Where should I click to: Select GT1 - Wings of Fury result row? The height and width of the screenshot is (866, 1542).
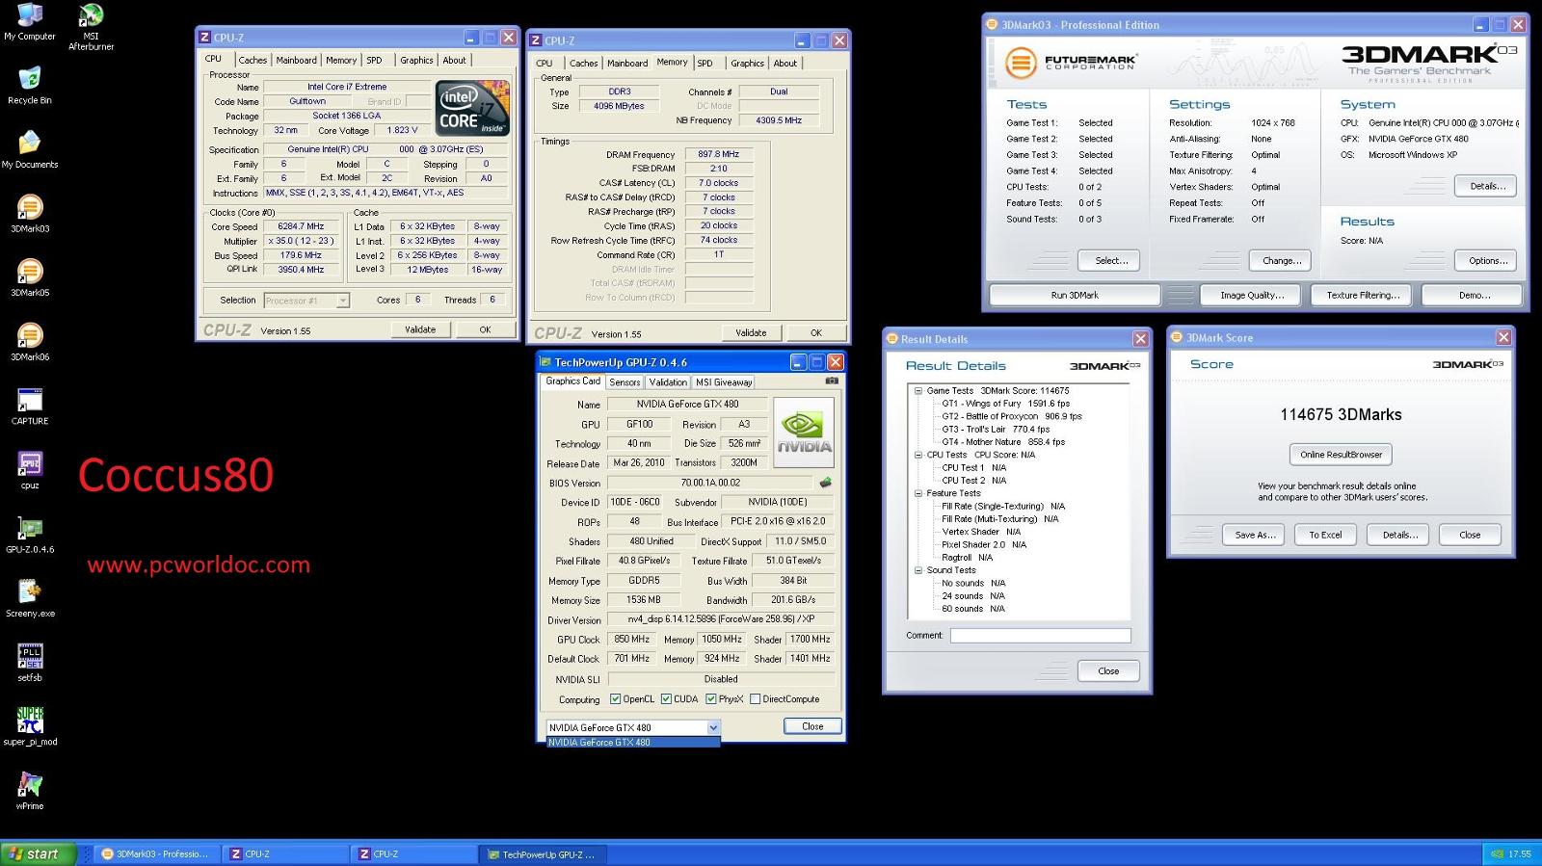click(x=1005, y=404)
